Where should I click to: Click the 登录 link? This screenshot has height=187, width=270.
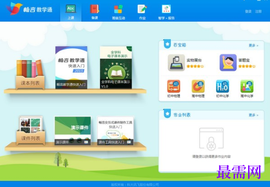pyautogui.click(x=248, y=11)
